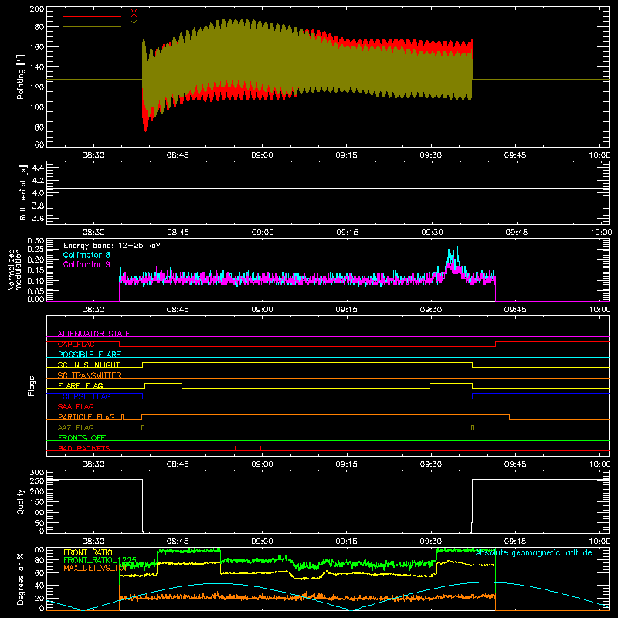The width and height of the screenshot is (618, 618).
Task: Click the AA7_FLAG label
Action: [76, 427]
